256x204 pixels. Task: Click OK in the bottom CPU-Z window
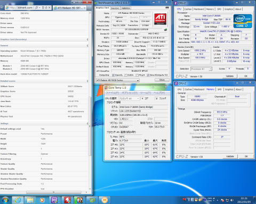(246, 156)
